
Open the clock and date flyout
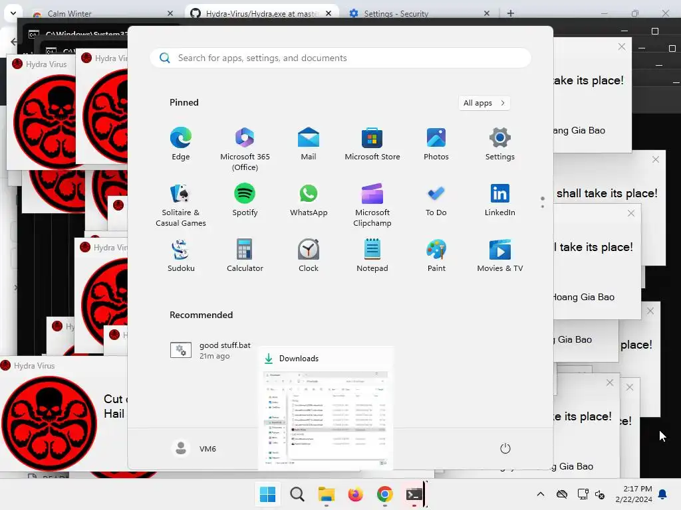[634, 494]
